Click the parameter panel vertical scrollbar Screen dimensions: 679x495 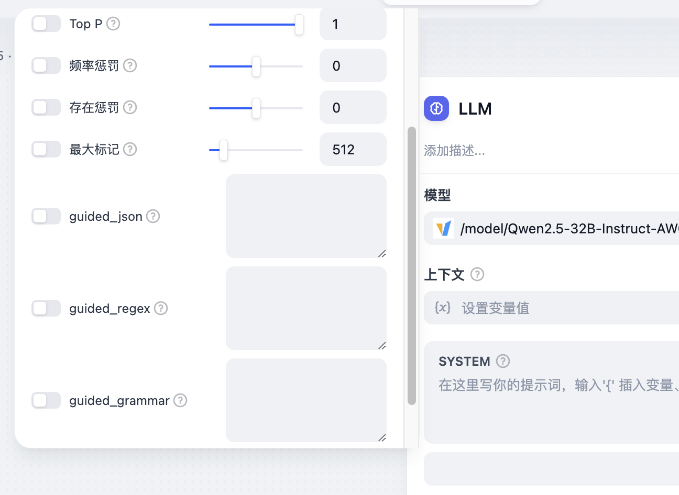pyautogui.click(x=412, y=265)
